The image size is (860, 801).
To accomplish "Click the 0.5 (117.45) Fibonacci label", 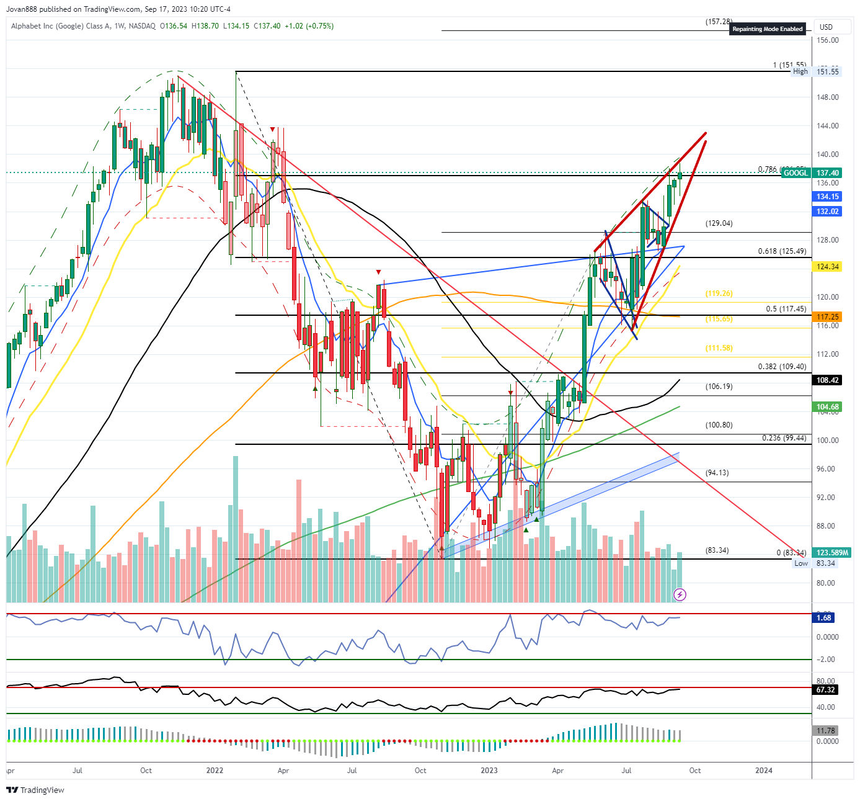I will tap(786, 309).
